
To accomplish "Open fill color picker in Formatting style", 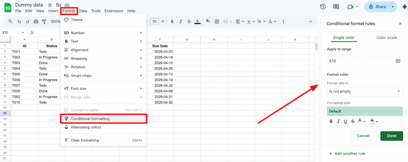I will [373, 121].
